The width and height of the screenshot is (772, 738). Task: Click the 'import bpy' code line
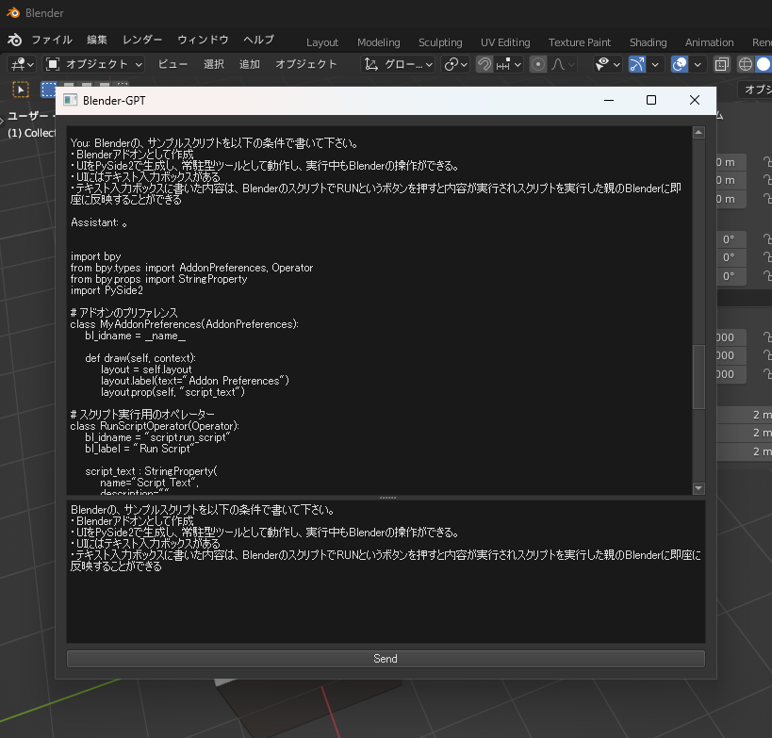[95, 256]
